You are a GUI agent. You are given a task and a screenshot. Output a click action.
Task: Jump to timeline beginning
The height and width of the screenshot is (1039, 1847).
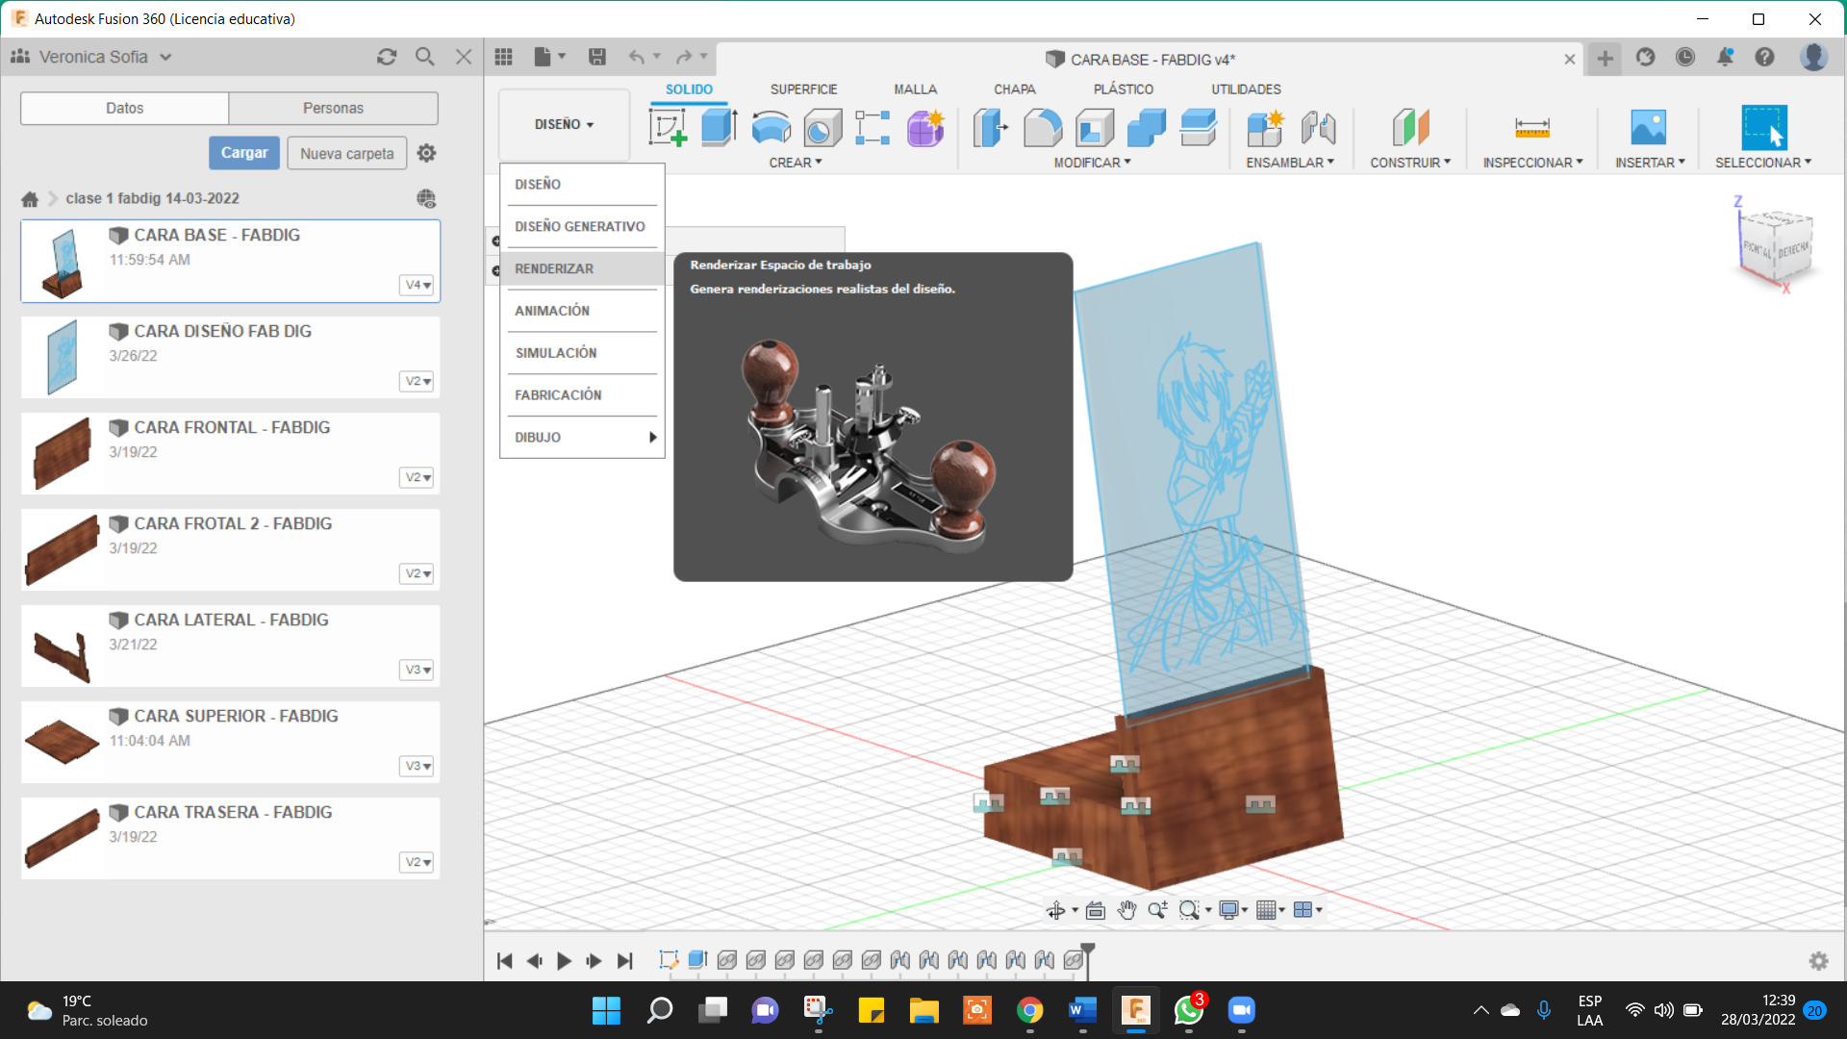coord(504,961)
